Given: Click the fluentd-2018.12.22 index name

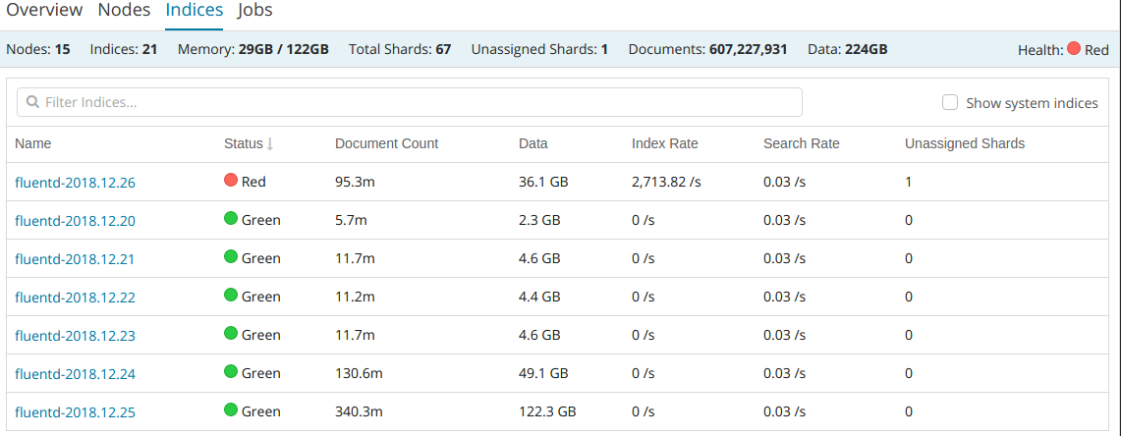Looking at the screenshot, I should click(x=75, y=297).
